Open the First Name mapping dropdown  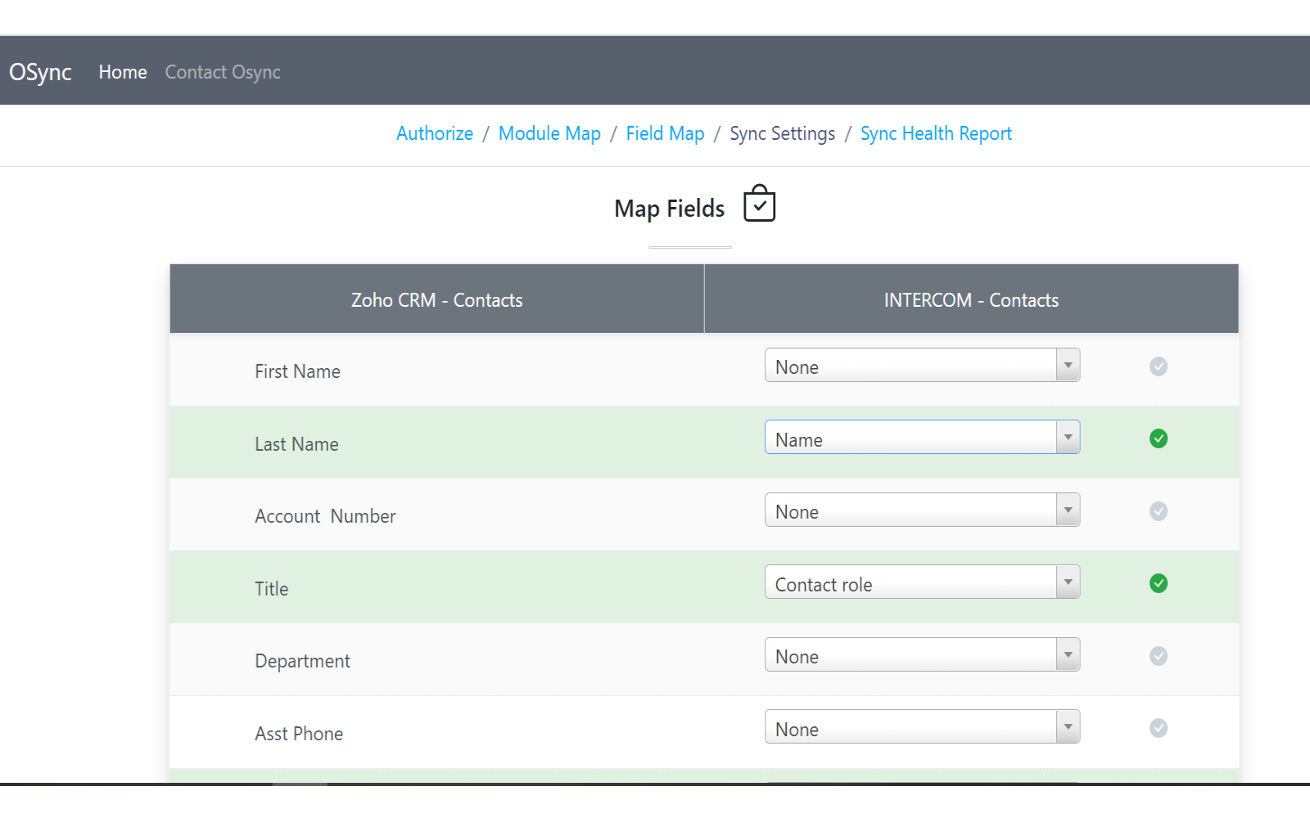922,366
